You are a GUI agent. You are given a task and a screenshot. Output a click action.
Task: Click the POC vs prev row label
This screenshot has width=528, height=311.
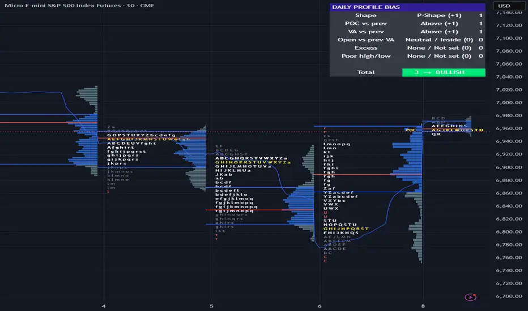point(366,24)
